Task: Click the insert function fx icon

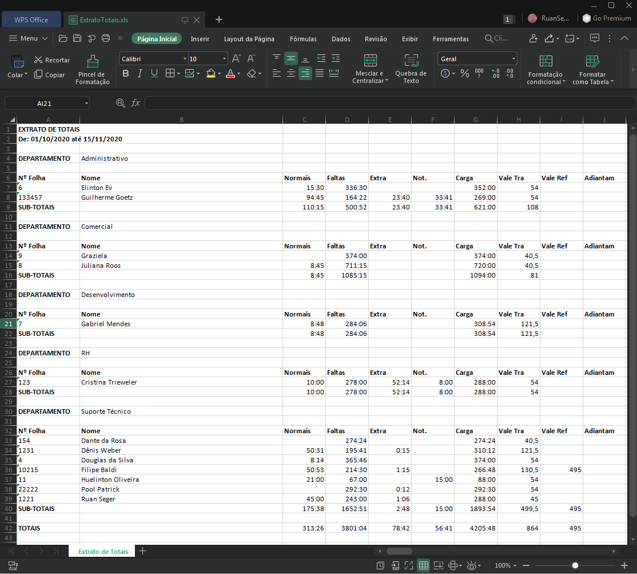Action: (x=136, y=103)
